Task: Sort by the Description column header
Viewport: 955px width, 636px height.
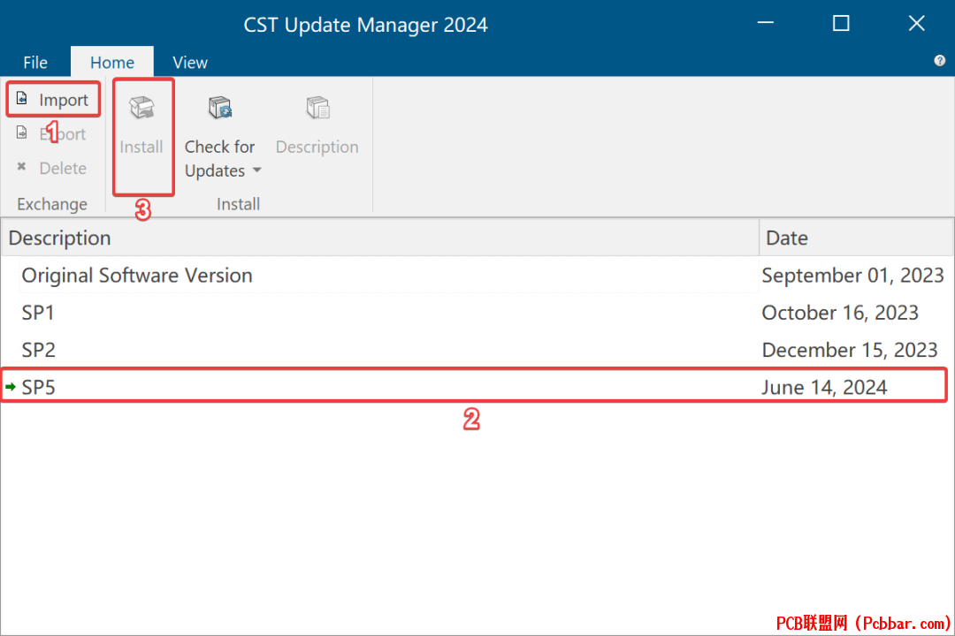Action: [x=380, y=238]
